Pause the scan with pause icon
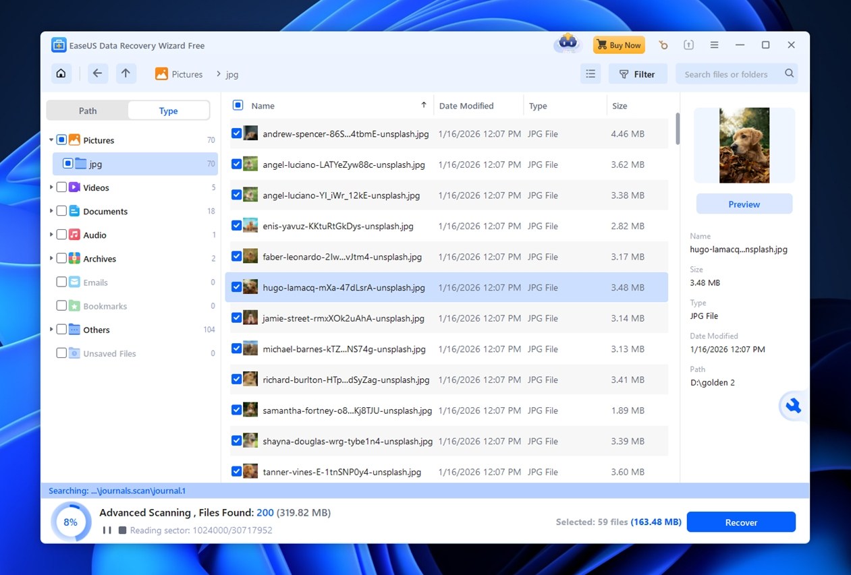 (107, 531)
